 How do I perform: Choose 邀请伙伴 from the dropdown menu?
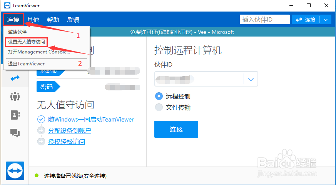click(17, 32)
